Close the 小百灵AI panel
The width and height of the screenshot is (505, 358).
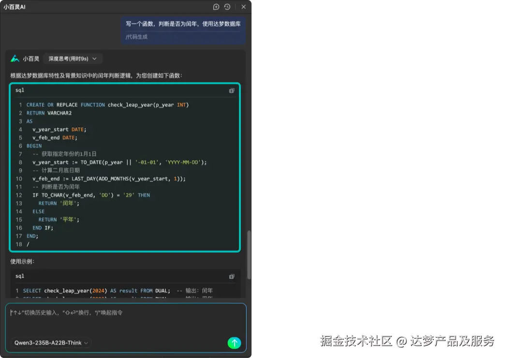click(244, 7)
